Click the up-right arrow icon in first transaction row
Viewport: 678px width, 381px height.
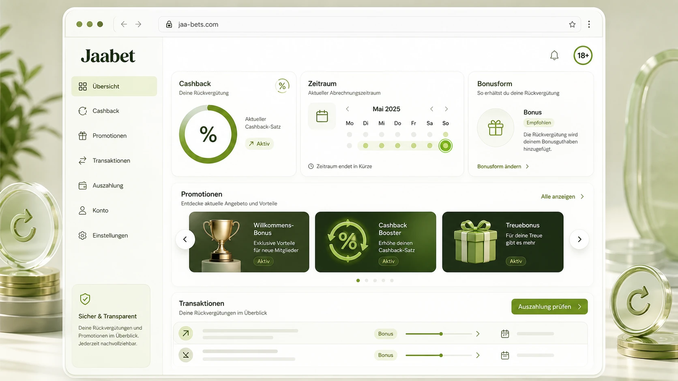click(x=186, y=333)
